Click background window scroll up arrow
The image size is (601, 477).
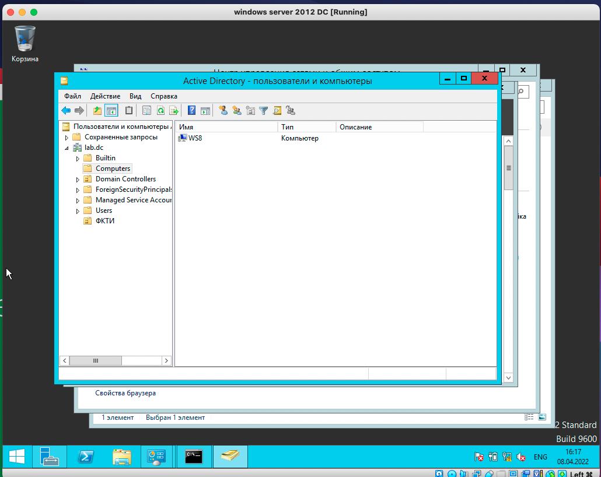[x=508, y=141]
